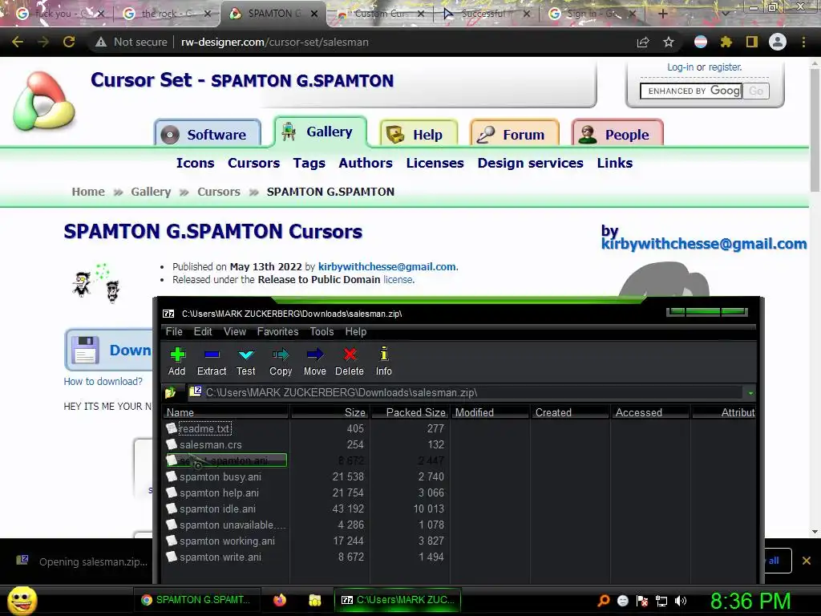Select spamton idle.ani file
This screenshot has width=821, height=616.
pos(217,509)
